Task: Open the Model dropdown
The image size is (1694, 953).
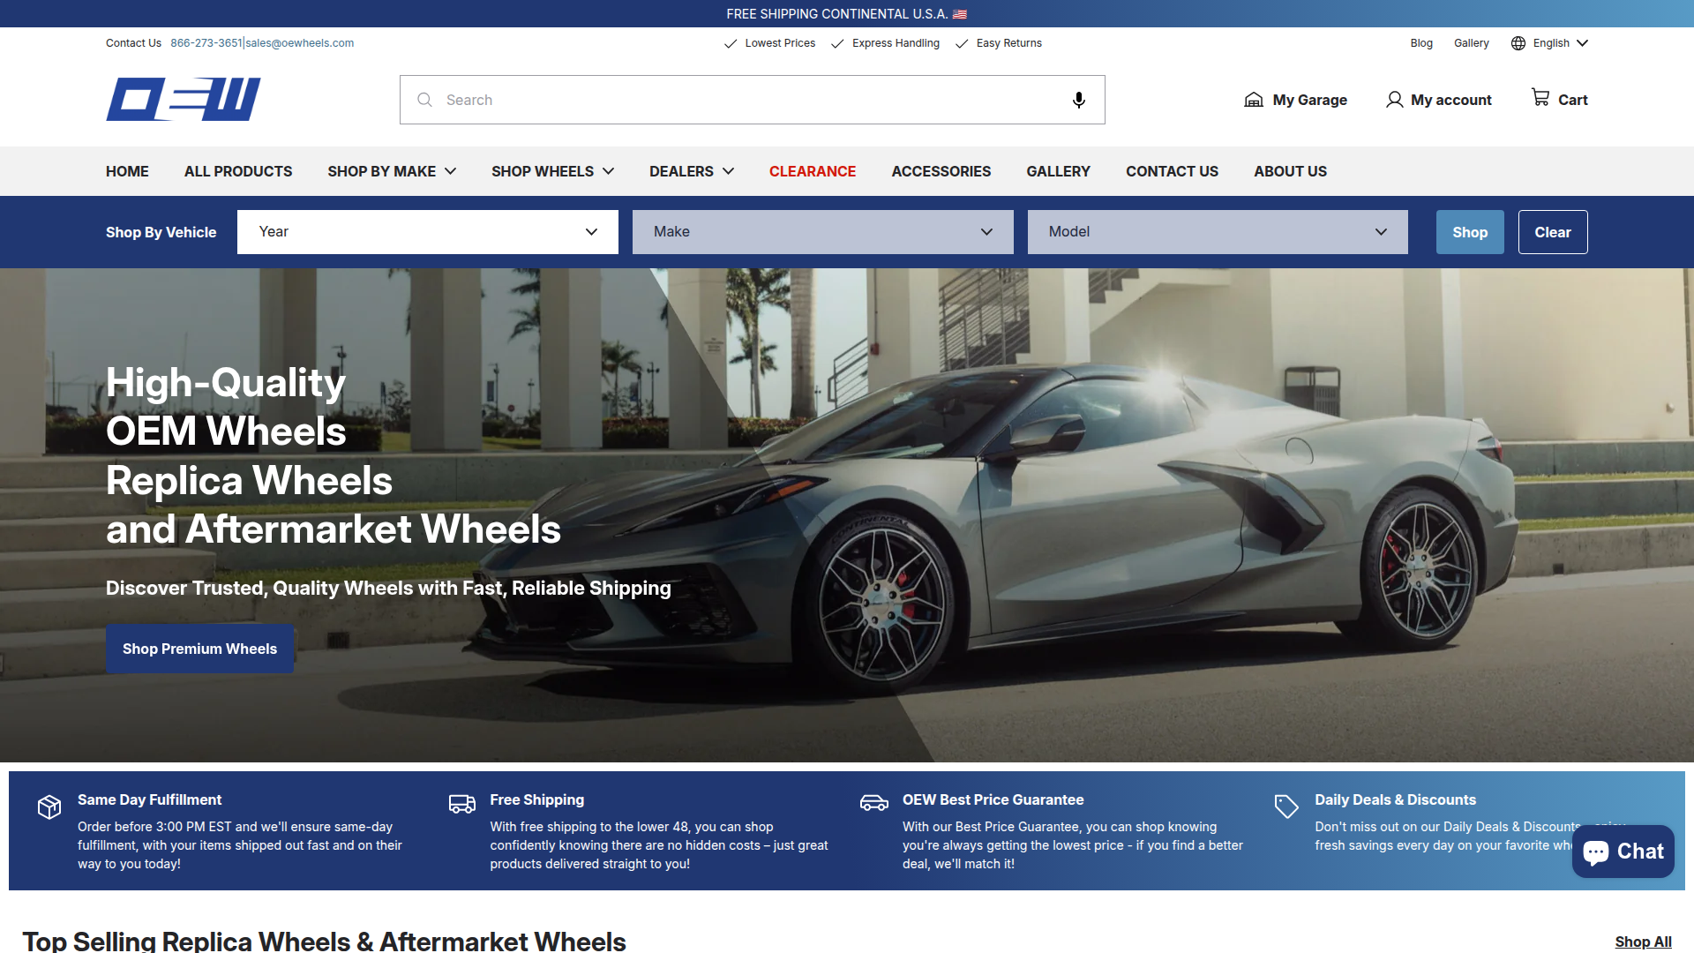Action: 1218,232
